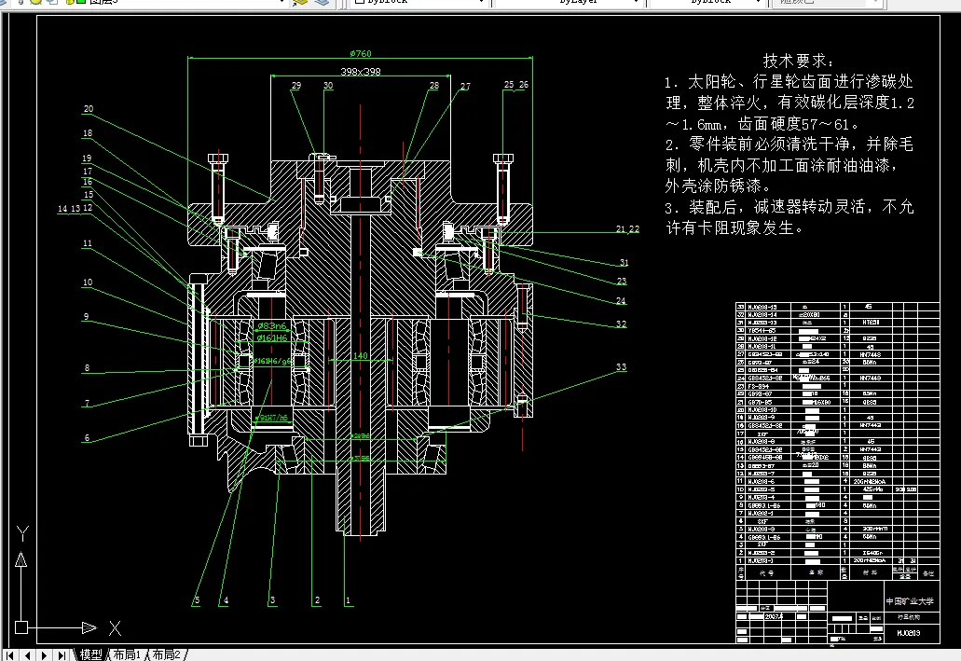Viewport: 961px width, 661px height.
Task: Click the layer states stack icon
Action: click(323, 3)
